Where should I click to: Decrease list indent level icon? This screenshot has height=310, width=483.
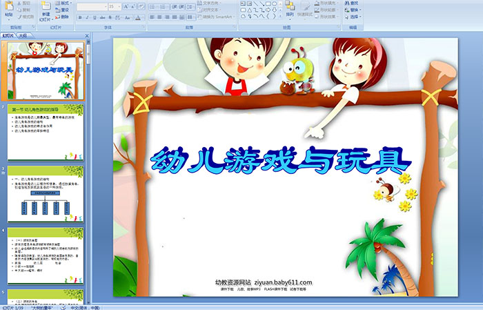pyautogui.click(x=175, y=7)
